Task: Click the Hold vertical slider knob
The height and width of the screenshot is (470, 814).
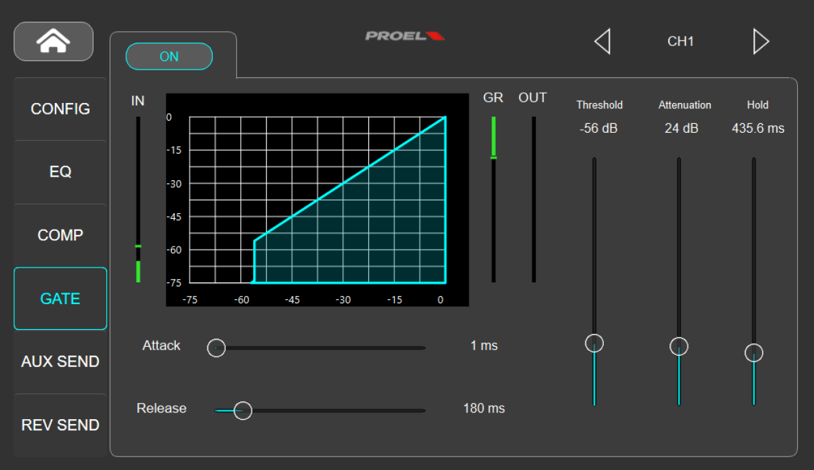Action: click(x=754, y=353)
